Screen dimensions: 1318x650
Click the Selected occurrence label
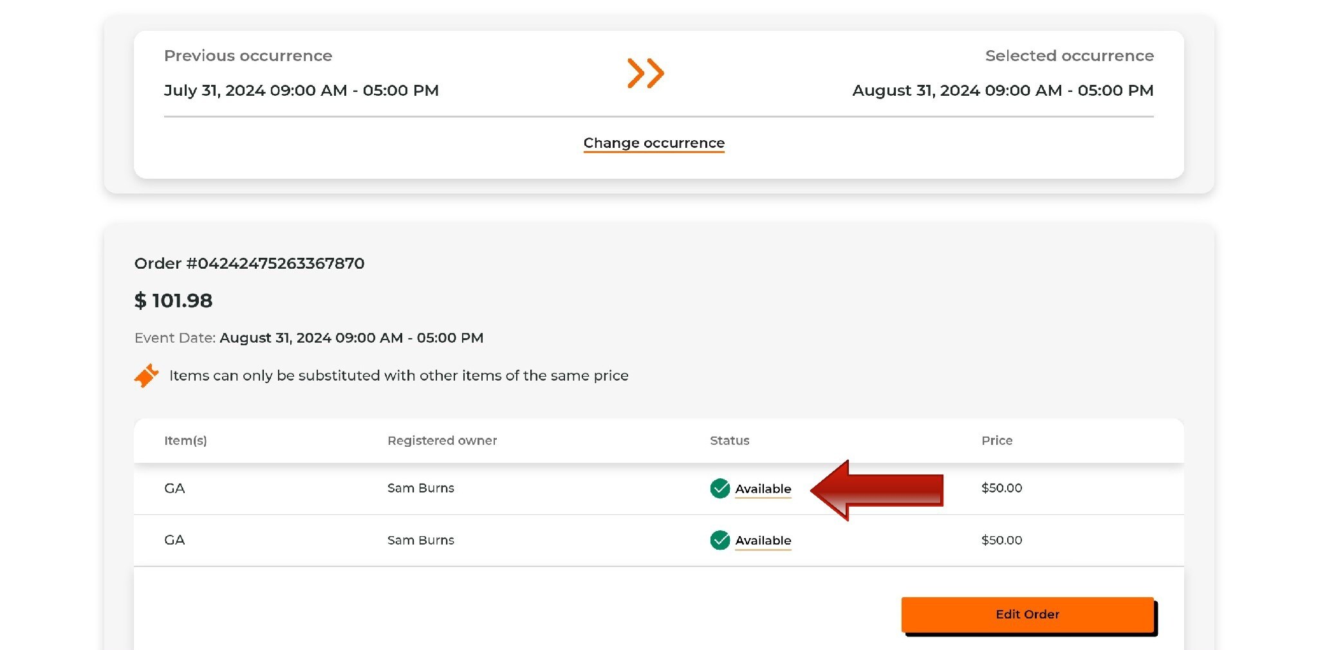coord(1070,56)
